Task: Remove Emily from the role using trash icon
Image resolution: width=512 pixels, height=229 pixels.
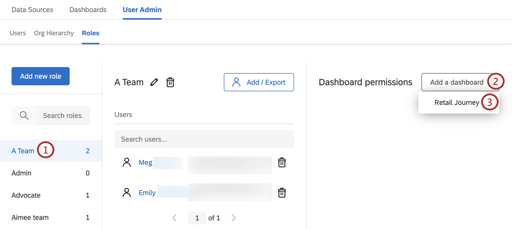Action: pyautogui.click(x=282, y=193)
